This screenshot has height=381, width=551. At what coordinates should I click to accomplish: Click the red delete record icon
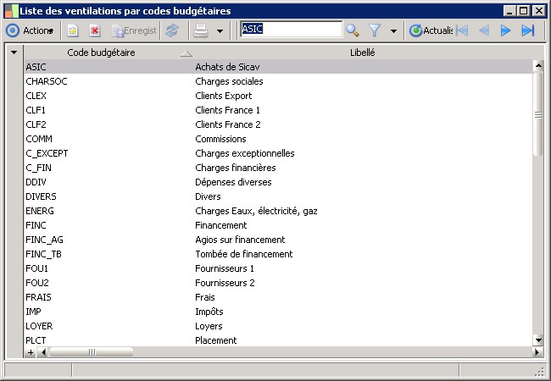[95, 30]
